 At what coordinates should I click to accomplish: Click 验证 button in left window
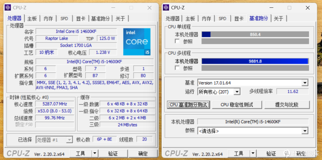(113, 153)
